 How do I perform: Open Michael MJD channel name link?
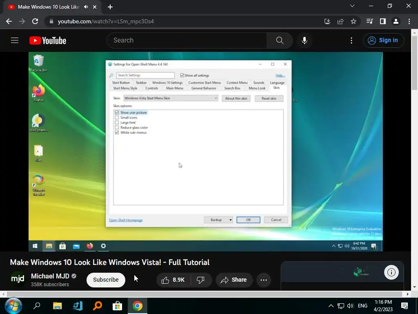pos(50,276)
